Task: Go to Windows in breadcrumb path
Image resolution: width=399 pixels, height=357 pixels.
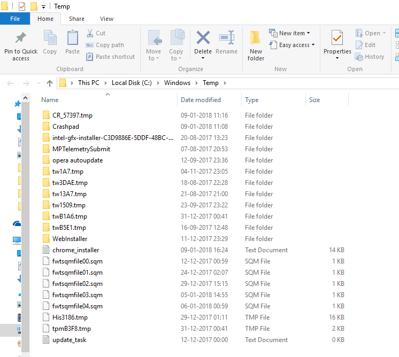Action: 177,83
